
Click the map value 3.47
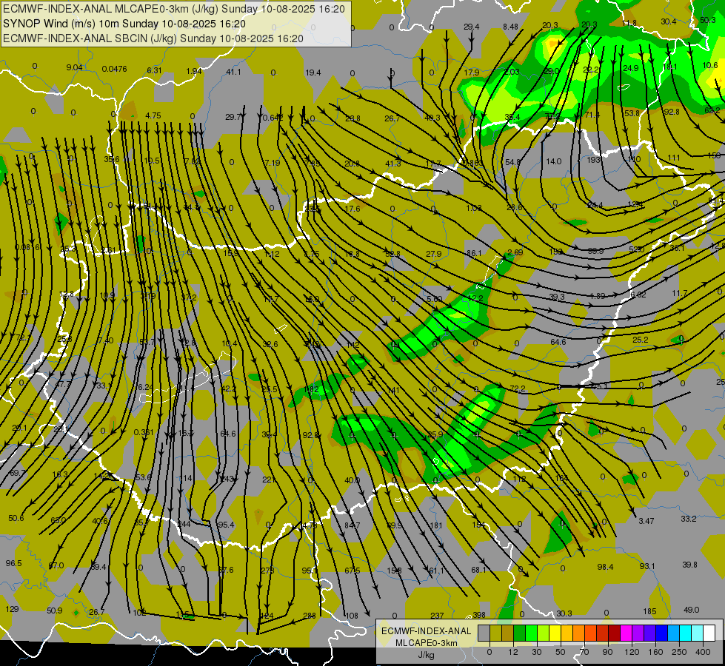pyautogui.click(x=647, y=522)
